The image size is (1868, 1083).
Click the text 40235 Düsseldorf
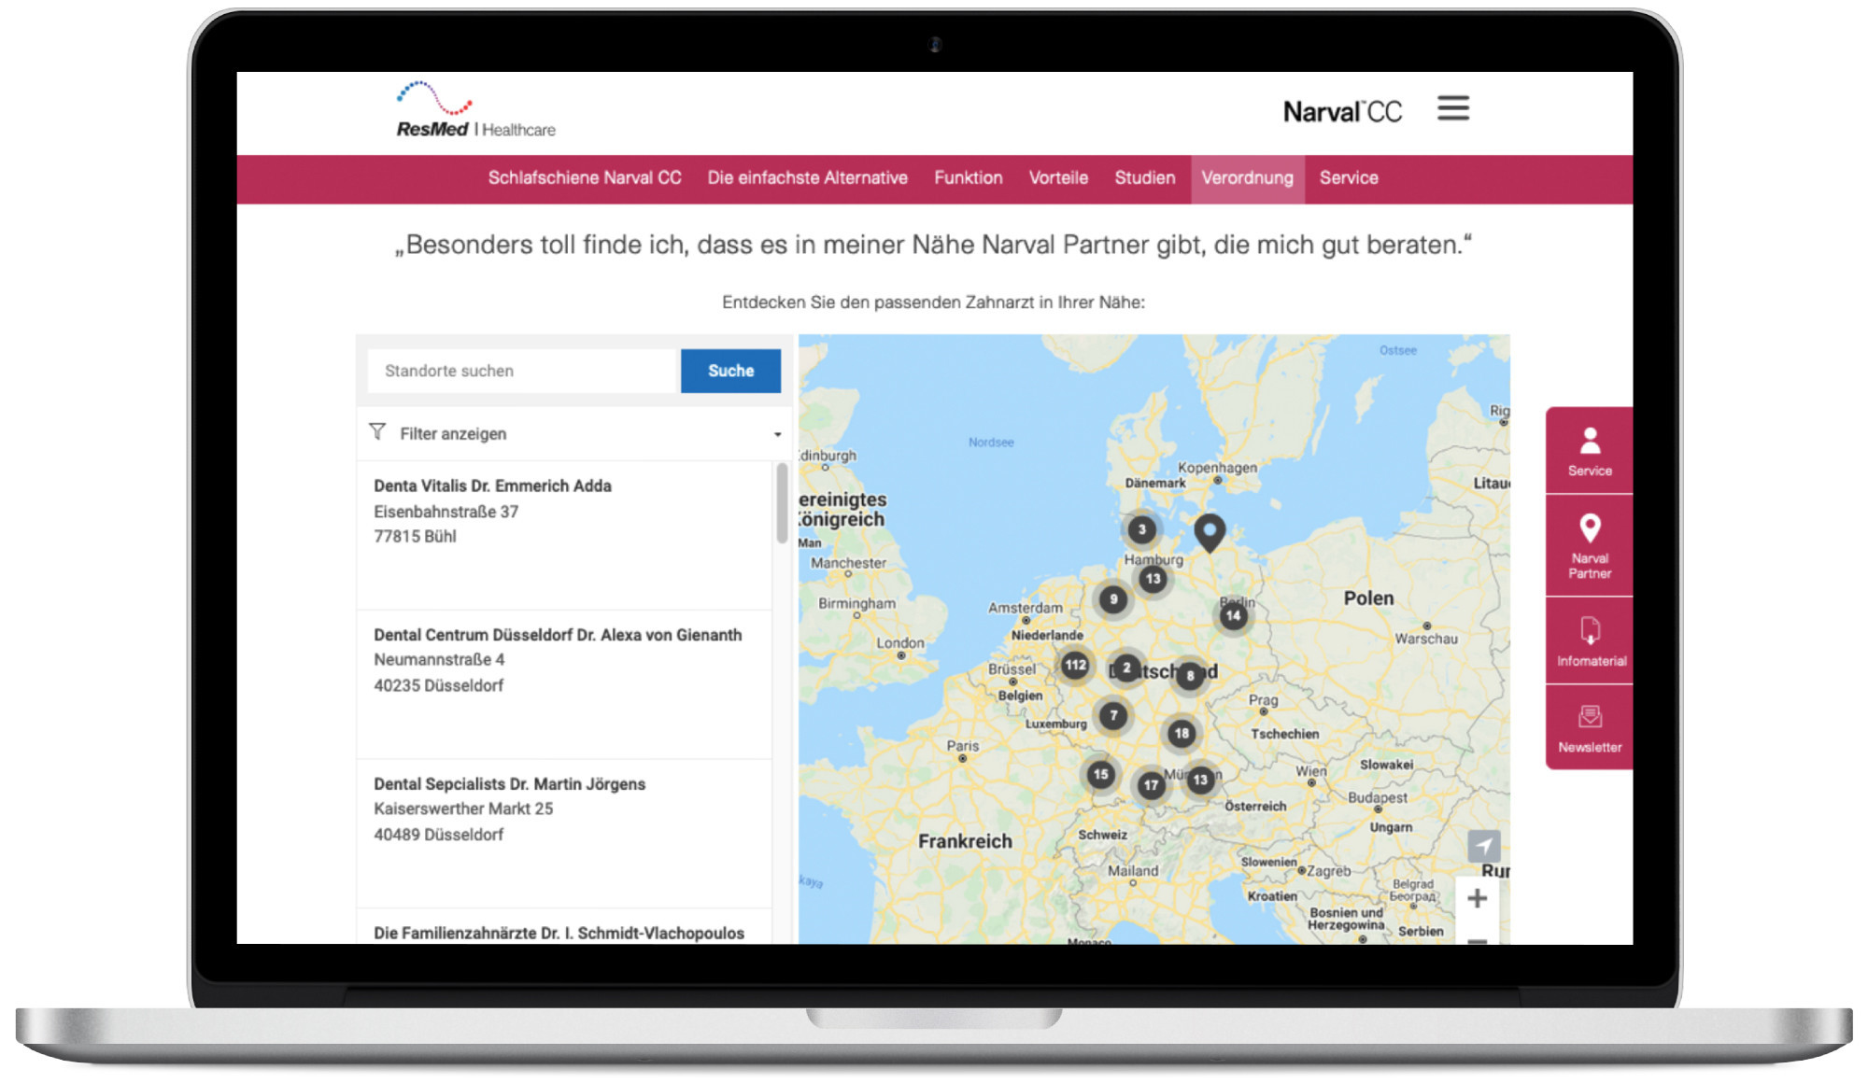pyautogui.click(x=438, y=685)
